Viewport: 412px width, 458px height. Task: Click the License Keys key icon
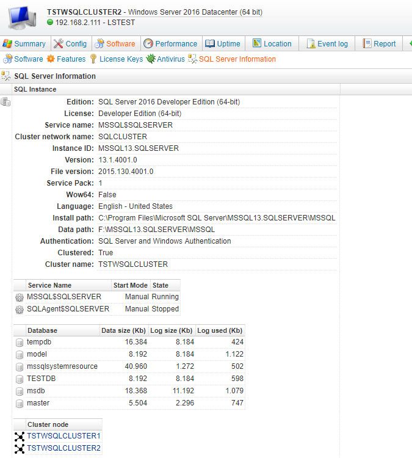click(93, 59)
